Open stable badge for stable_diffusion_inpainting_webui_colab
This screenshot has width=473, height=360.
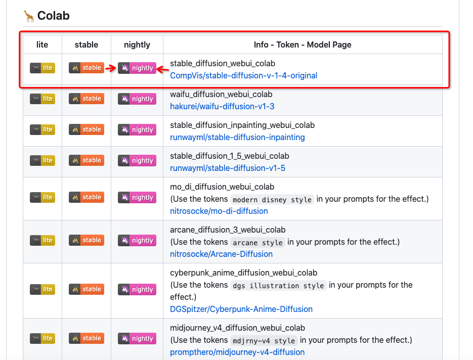(x=87, y=129)
